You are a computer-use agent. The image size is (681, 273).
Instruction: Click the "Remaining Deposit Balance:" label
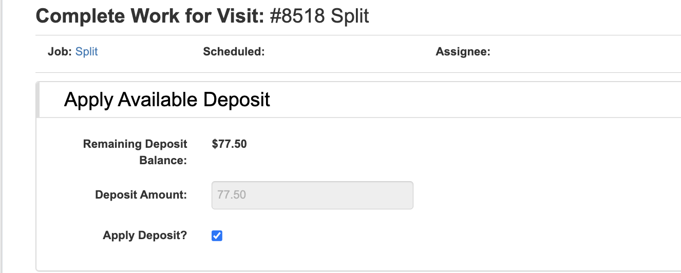tap(135, 152)
